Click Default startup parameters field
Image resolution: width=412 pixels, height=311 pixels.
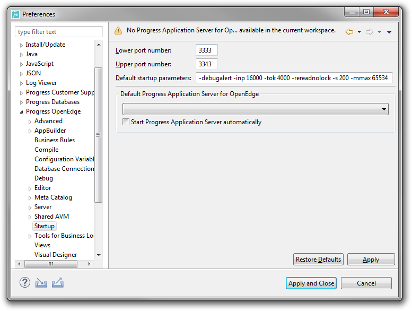click(x=294, y=78)
